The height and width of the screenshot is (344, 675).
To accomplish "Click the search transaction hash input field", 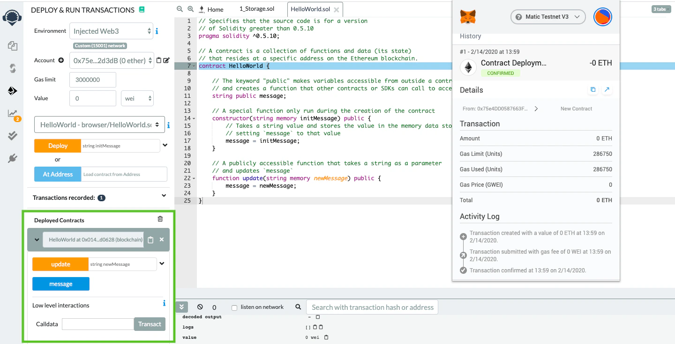I will click(x=372, y=307).
